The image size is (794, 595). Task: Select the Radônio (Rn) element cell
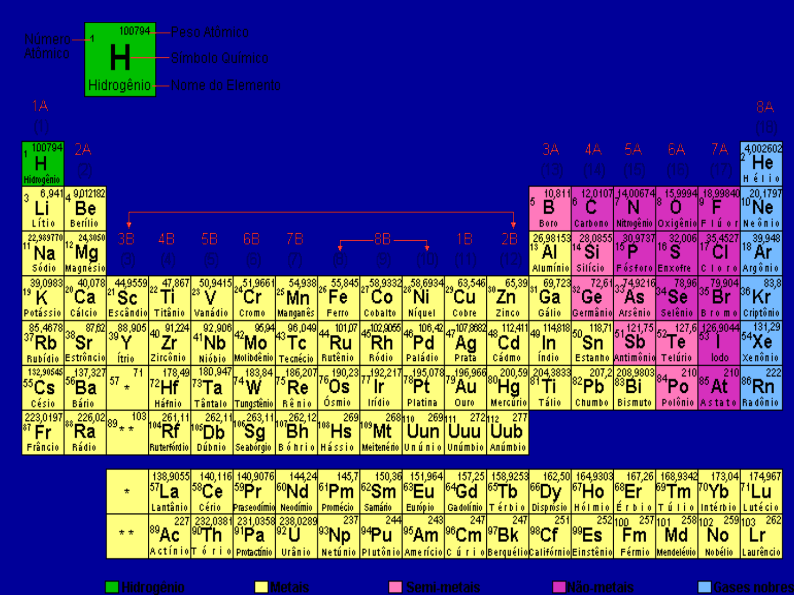761,387
